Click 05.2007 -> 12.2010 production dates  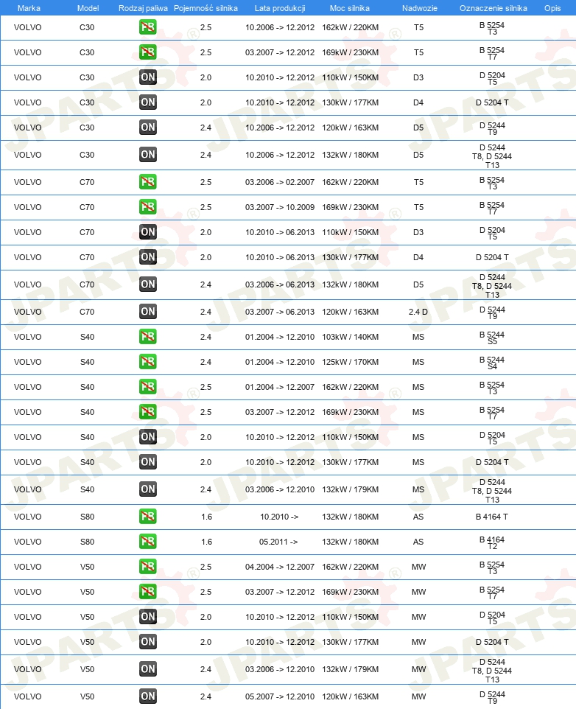click(x=280, y=696)
